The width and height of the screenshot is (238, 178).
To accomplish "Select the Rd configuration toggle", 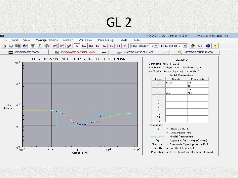I will point(111,46).
